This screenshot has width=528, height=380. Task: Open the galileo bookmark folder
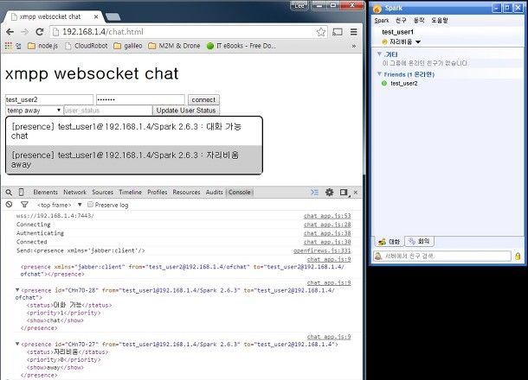pos(128,46)
